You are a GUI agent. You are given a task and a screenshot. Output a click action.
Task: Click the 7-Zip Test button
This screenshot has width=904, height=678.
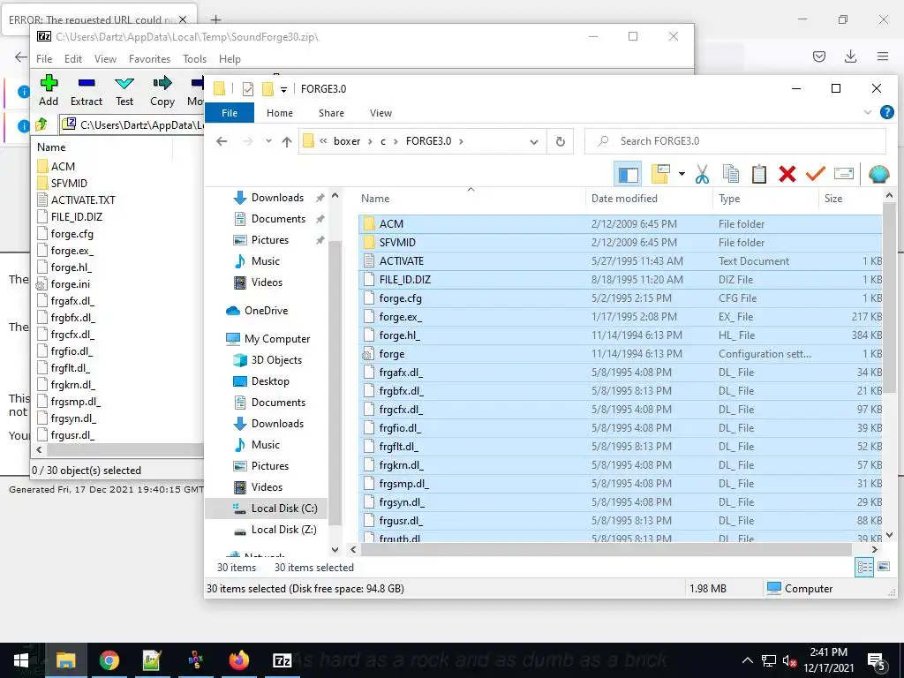(124, 91)
